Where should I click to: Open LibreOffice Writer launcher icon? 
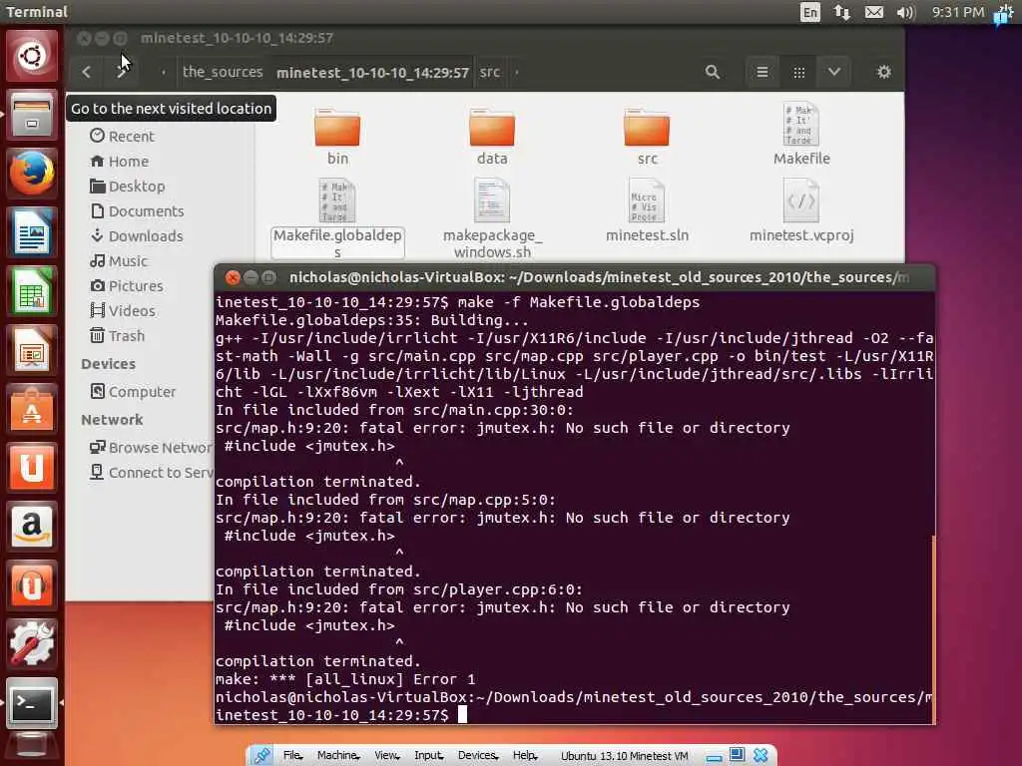point(31,231)
